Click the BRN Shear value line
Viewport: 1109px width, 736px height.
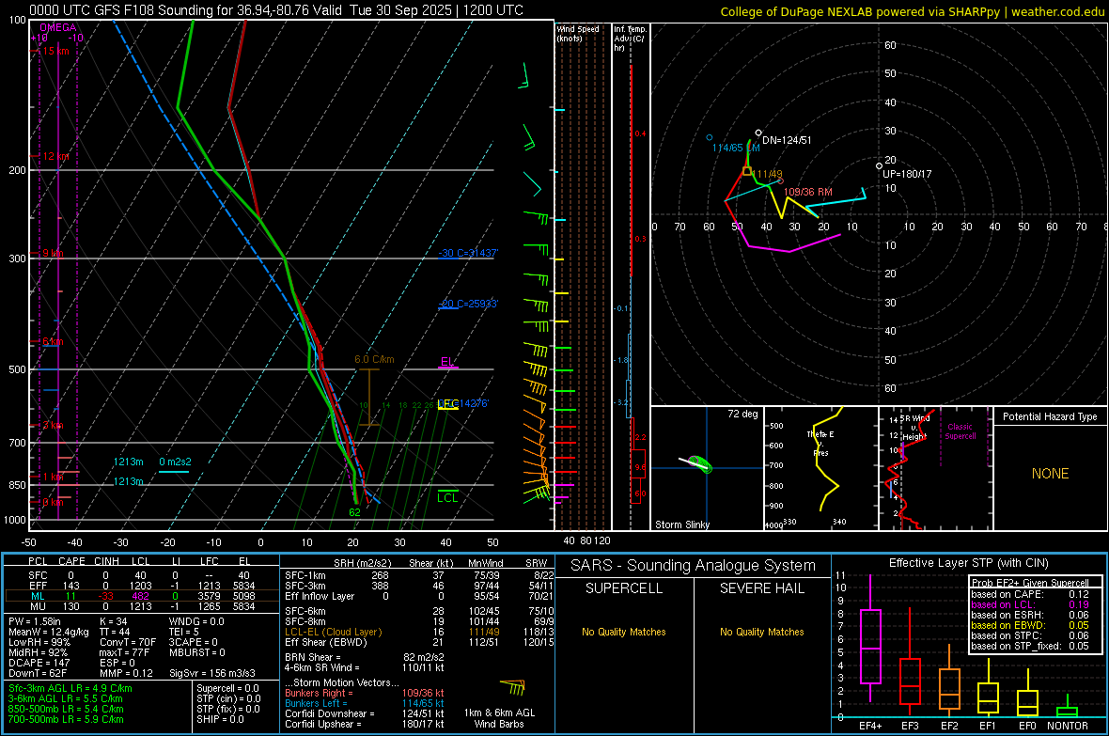pyautogui.click(x=365, y=657)
